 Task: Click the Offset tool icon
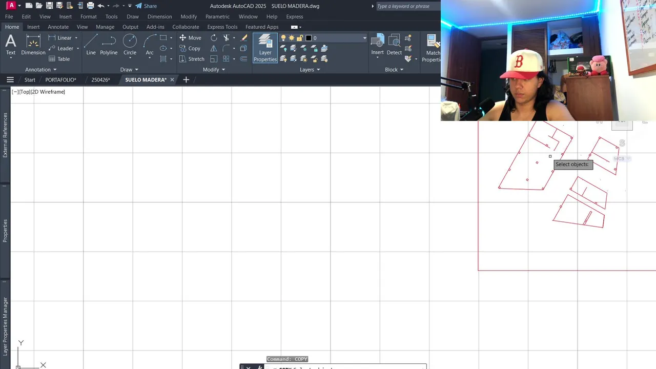244,59
